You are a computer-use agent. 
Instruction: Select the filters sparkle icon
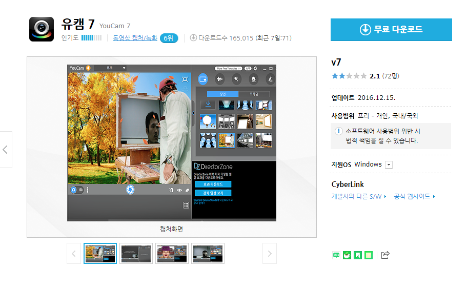(x=236, y=79)
